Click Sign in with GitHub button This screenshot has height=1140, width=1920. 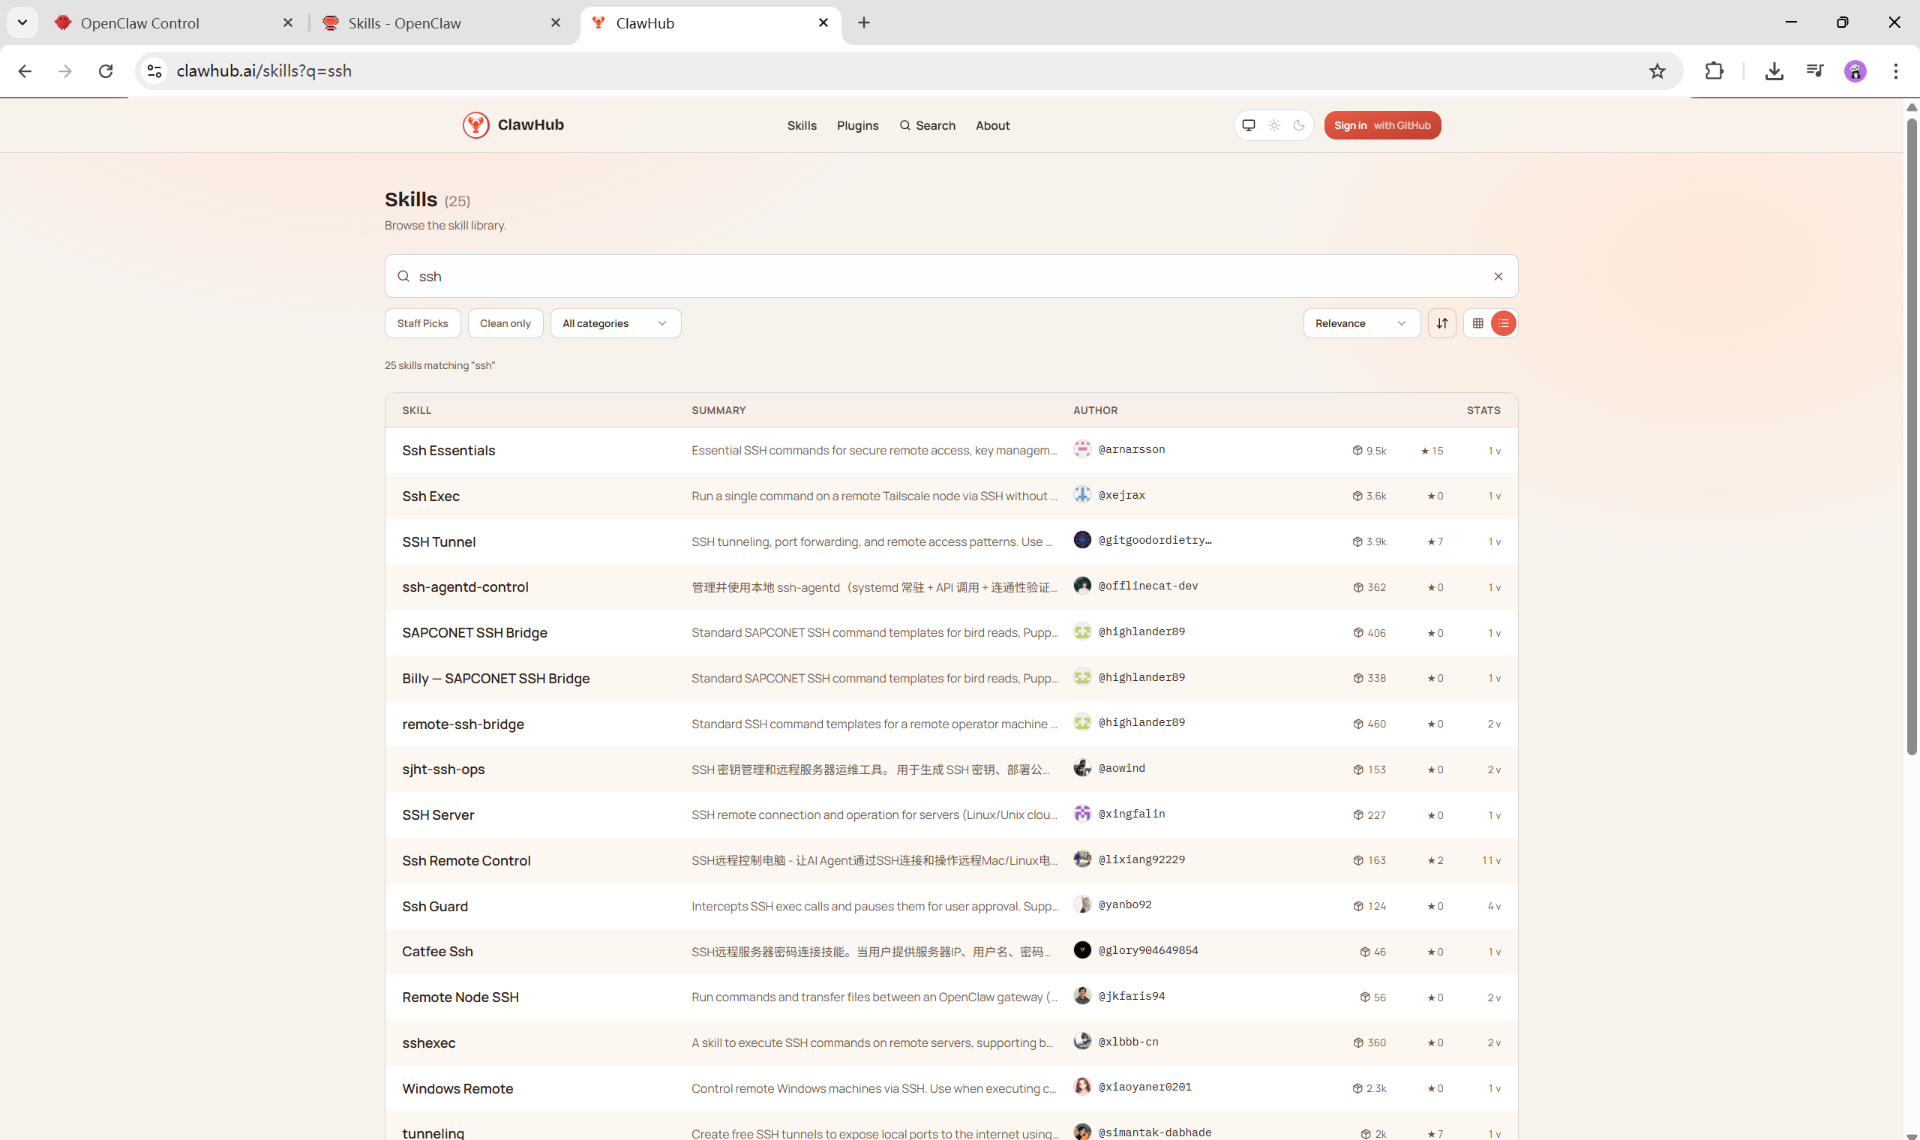point(1381,126)
